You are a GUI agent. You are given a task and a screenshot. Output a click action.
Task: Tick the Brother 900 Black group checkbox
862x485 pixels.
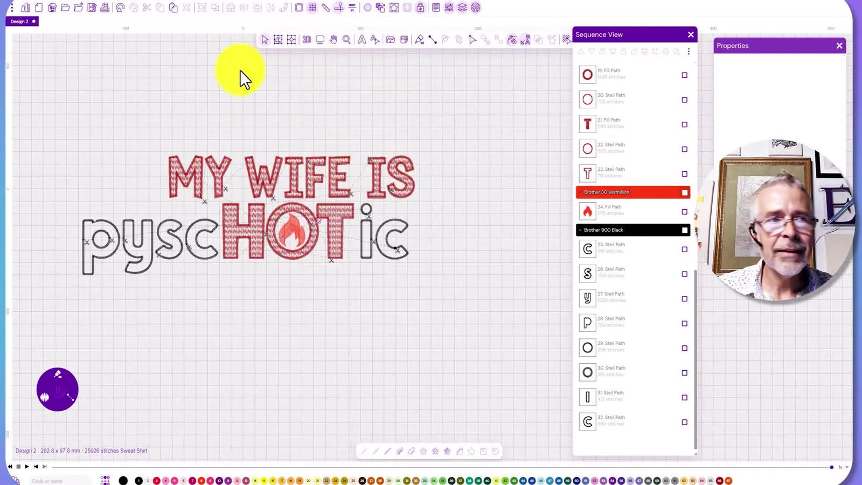[685, 230]
